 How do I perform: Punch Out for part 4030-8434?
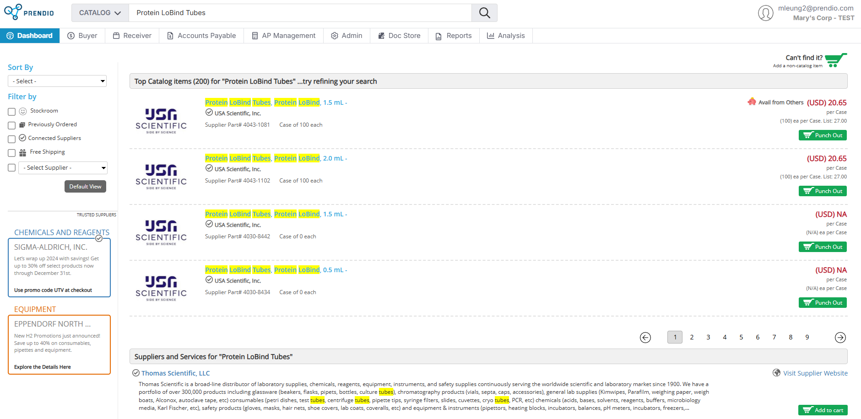tap(823, 303)
